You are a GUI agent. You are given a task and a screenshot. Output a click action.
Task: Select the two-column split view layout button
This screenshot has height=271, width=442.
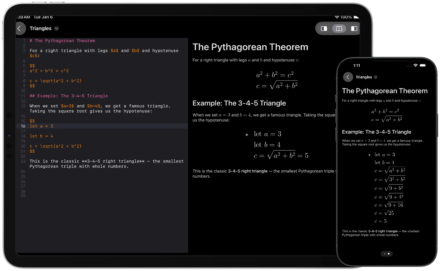point(339,29)
